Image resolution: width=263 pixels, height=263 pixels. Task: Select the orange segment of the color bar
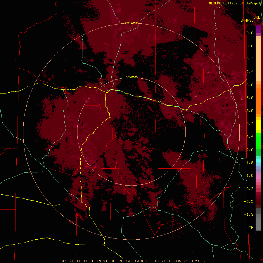258,101
